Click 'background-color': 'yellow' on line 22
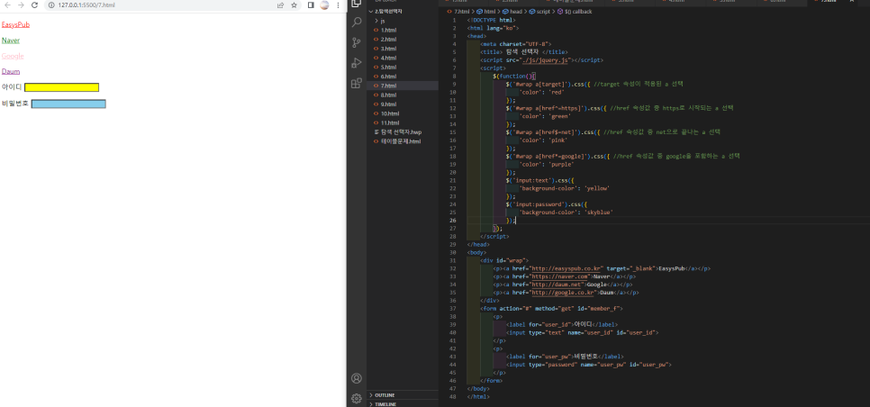Image resolution: width=870 pixels, height=407 pixels. click(566, 188)
